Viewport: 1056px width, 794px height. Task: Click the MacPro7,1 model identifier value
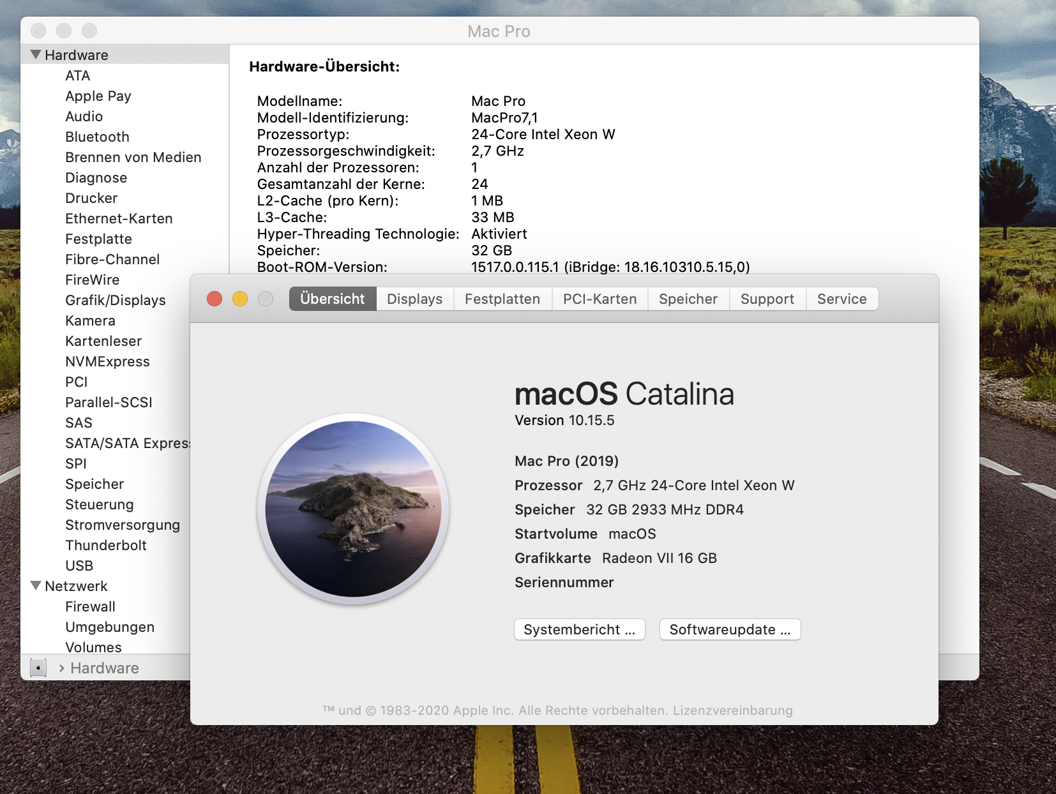[x=504, y=117]
